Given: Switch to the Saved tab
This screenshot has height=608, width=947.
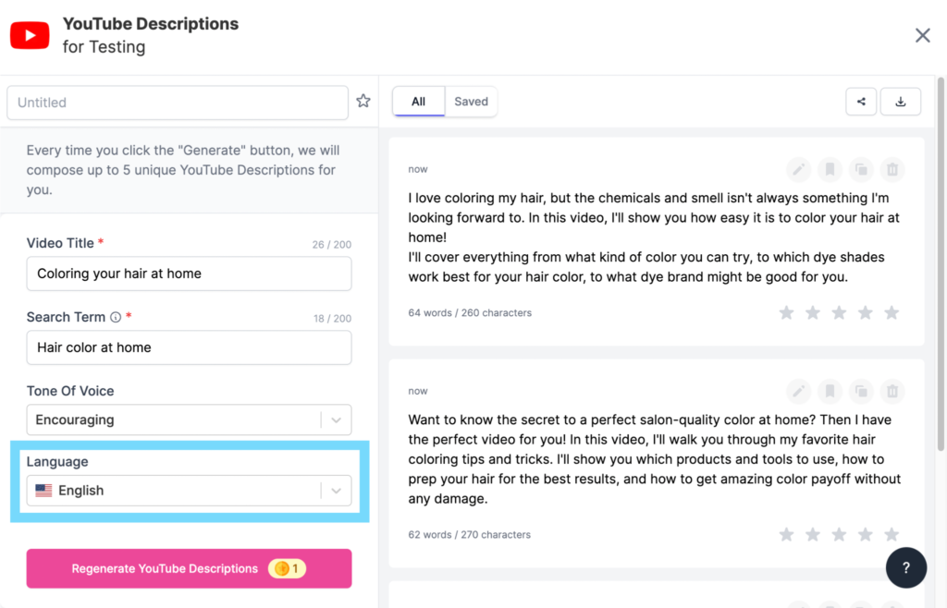Looking at the screenshot, I should (x=471, y=102).
